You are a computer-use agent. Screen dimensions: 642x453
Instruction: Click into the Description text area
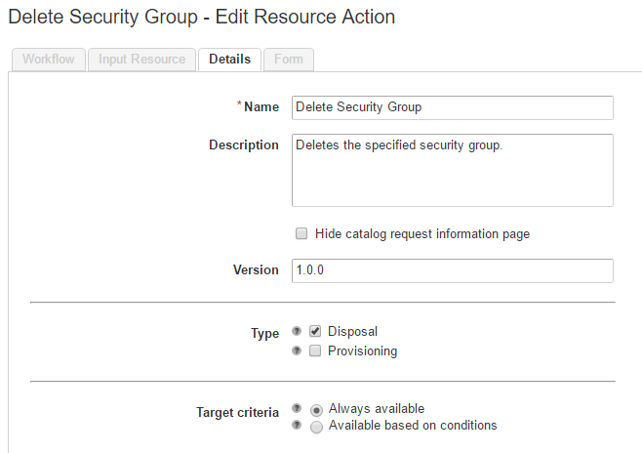(453, 170)
